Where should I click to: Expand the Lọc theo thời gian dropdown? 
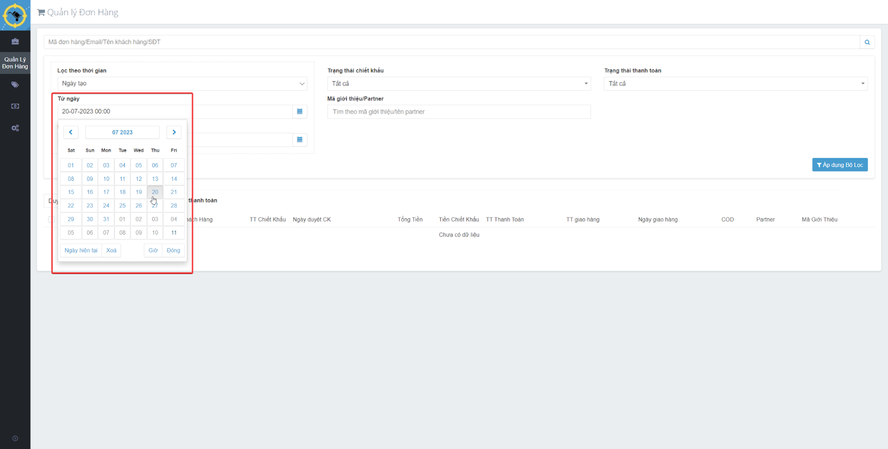[x=182, y=84]
